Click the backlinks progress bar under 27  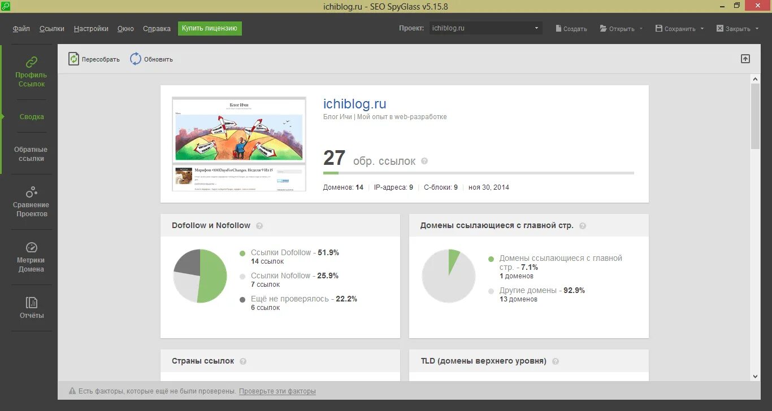click(x=478, y=173)
